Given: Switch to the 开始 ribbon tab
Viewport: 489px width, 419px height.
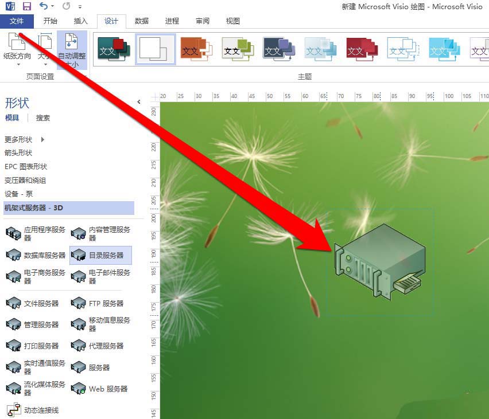Looking at the screenshot, I should (x=50, y=21).
